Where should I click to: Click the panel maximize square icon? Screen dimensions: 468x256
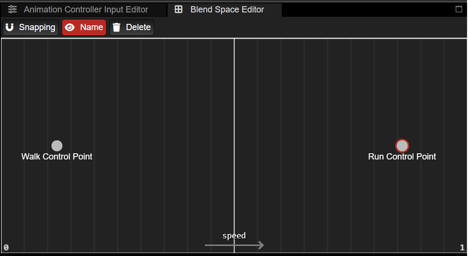pyautogui.click(x=459, y=9)
